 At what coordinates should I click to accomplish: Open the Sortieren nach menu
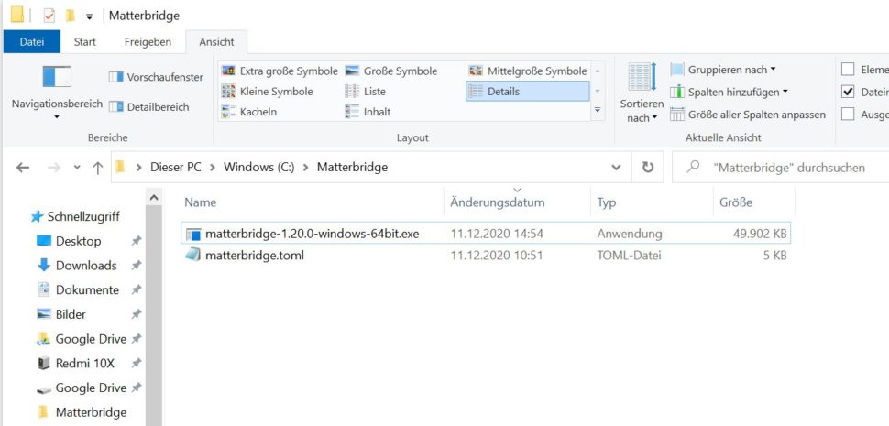point(642,93)
